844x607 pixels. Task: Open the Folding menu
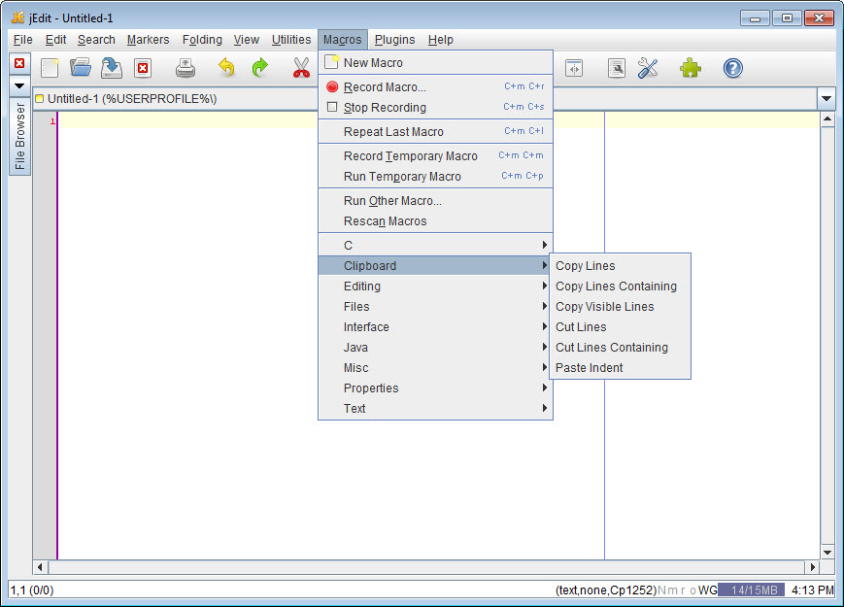pyautogui.click(x=202, y=40)
